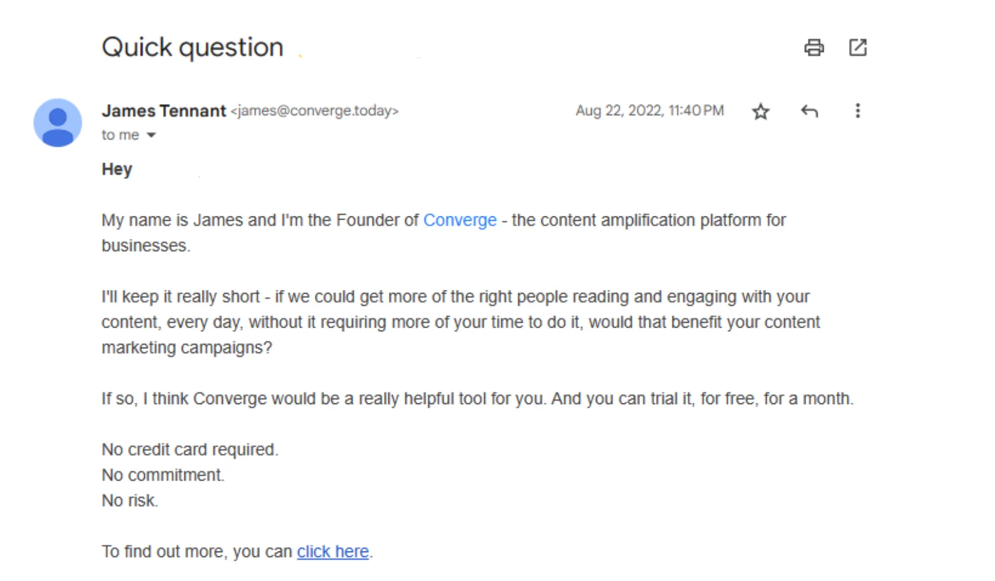Click the vertical three-dot ellipsis

[858, 111]
